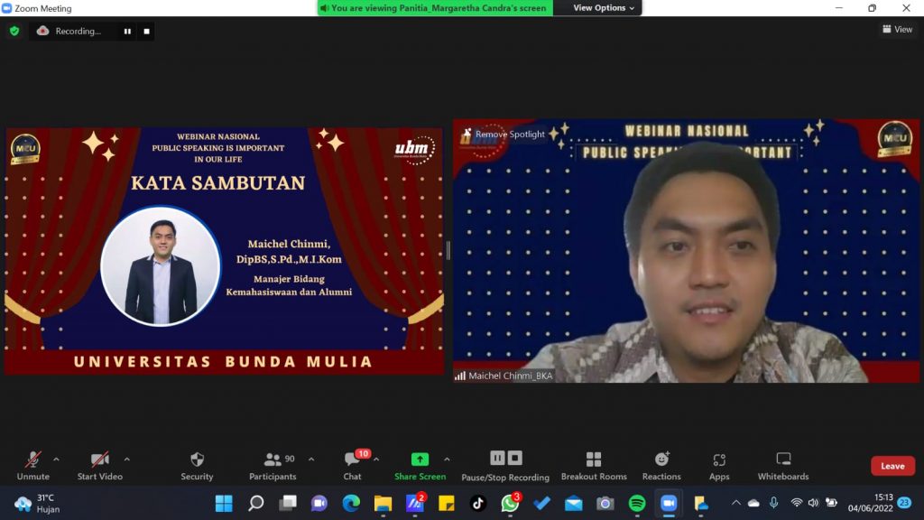Image resolution: width=924 pixels, height=520 pixels.
Task: Open the taskbar app with badge 2
Action: tap(415, 503)
